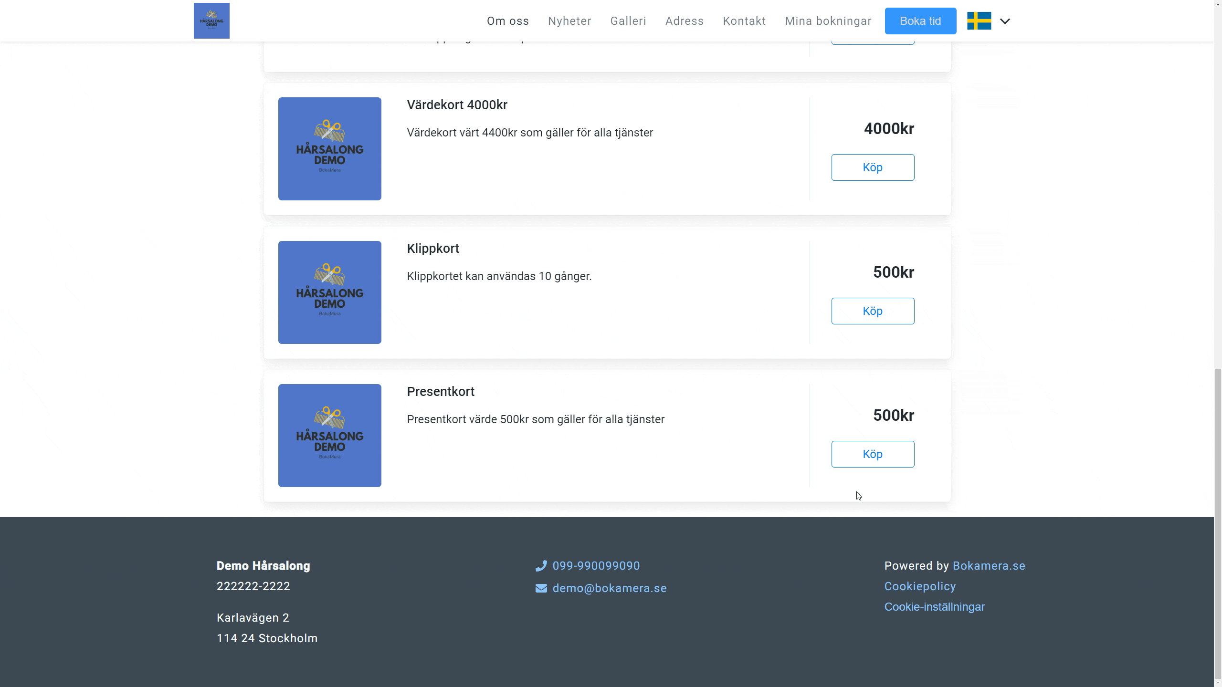Click the Boka tid button
The width and height of the screenshot is (1222, 687).
(920, 21)
